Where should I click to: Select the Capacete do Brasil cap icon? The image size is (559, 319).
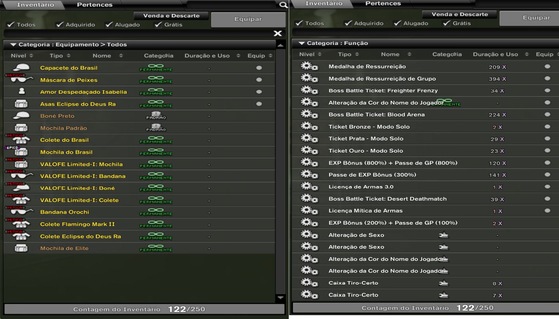pos(21,68)
